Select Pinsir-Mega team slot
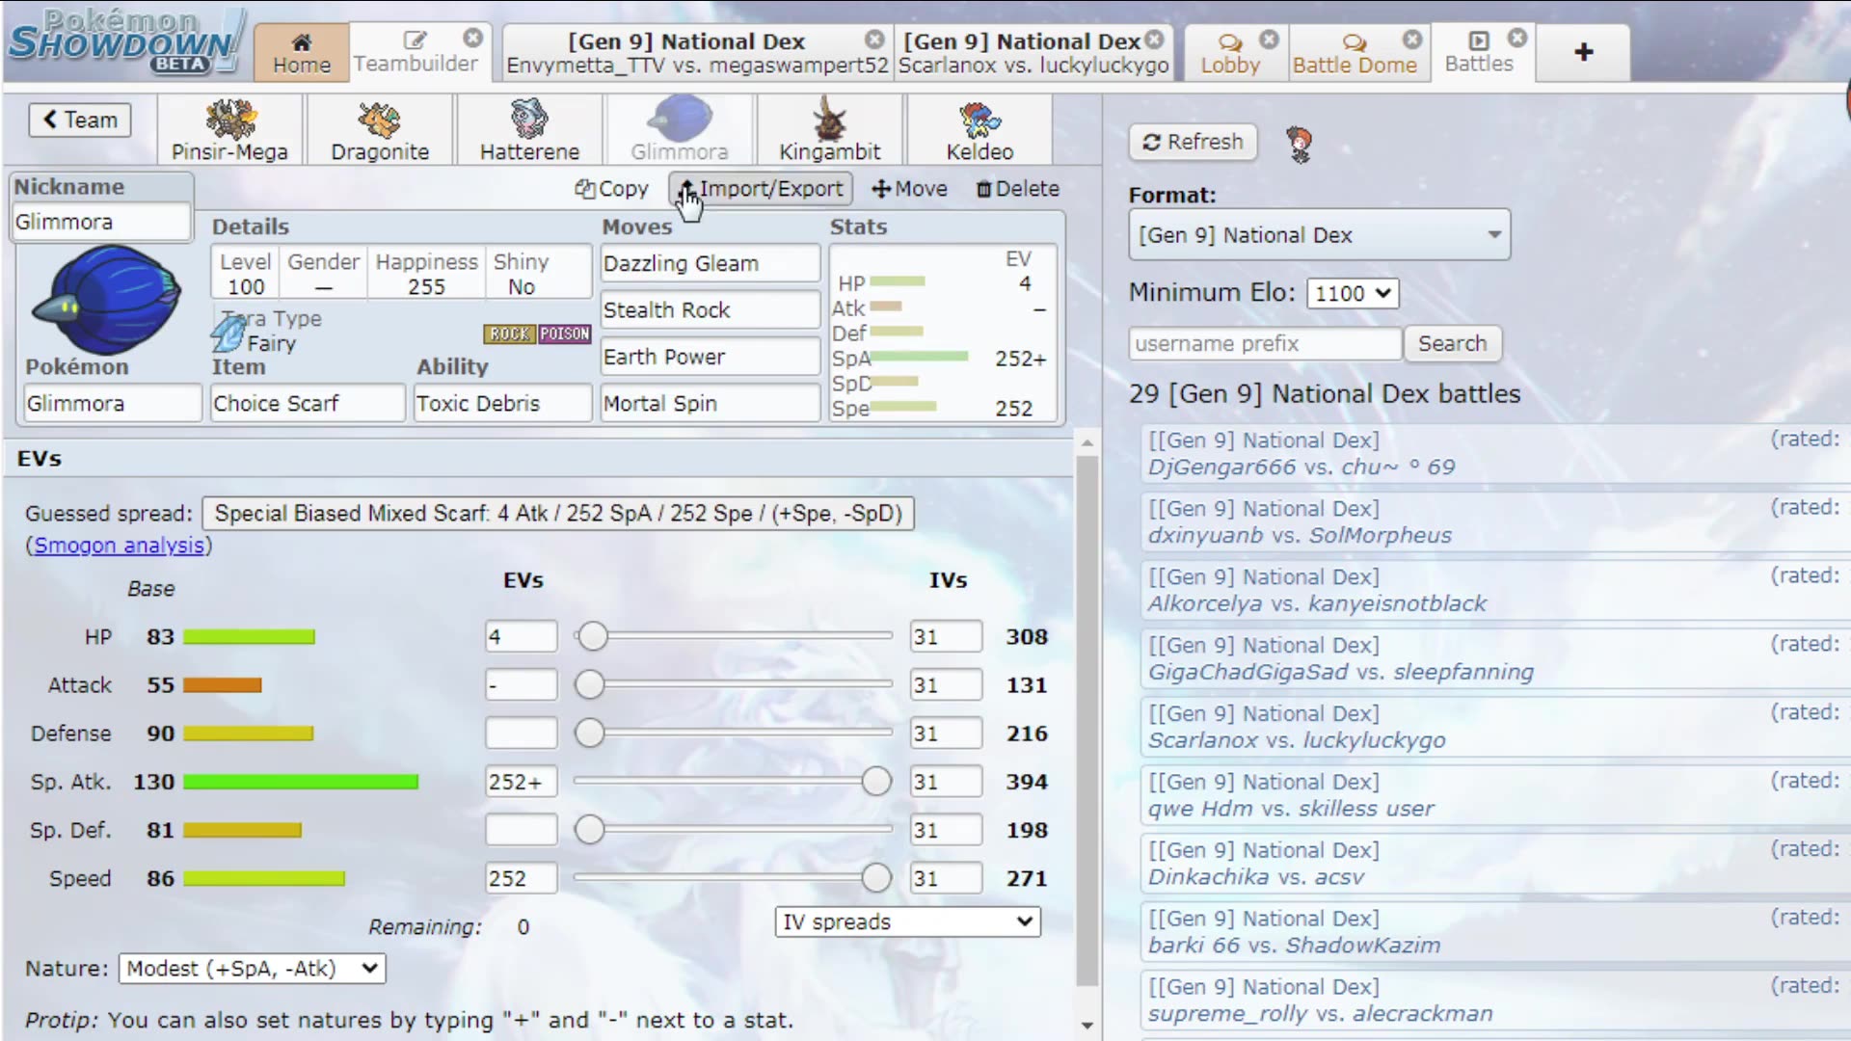This screenshot has width=1851, height=1041. click(x=229, y=130)
